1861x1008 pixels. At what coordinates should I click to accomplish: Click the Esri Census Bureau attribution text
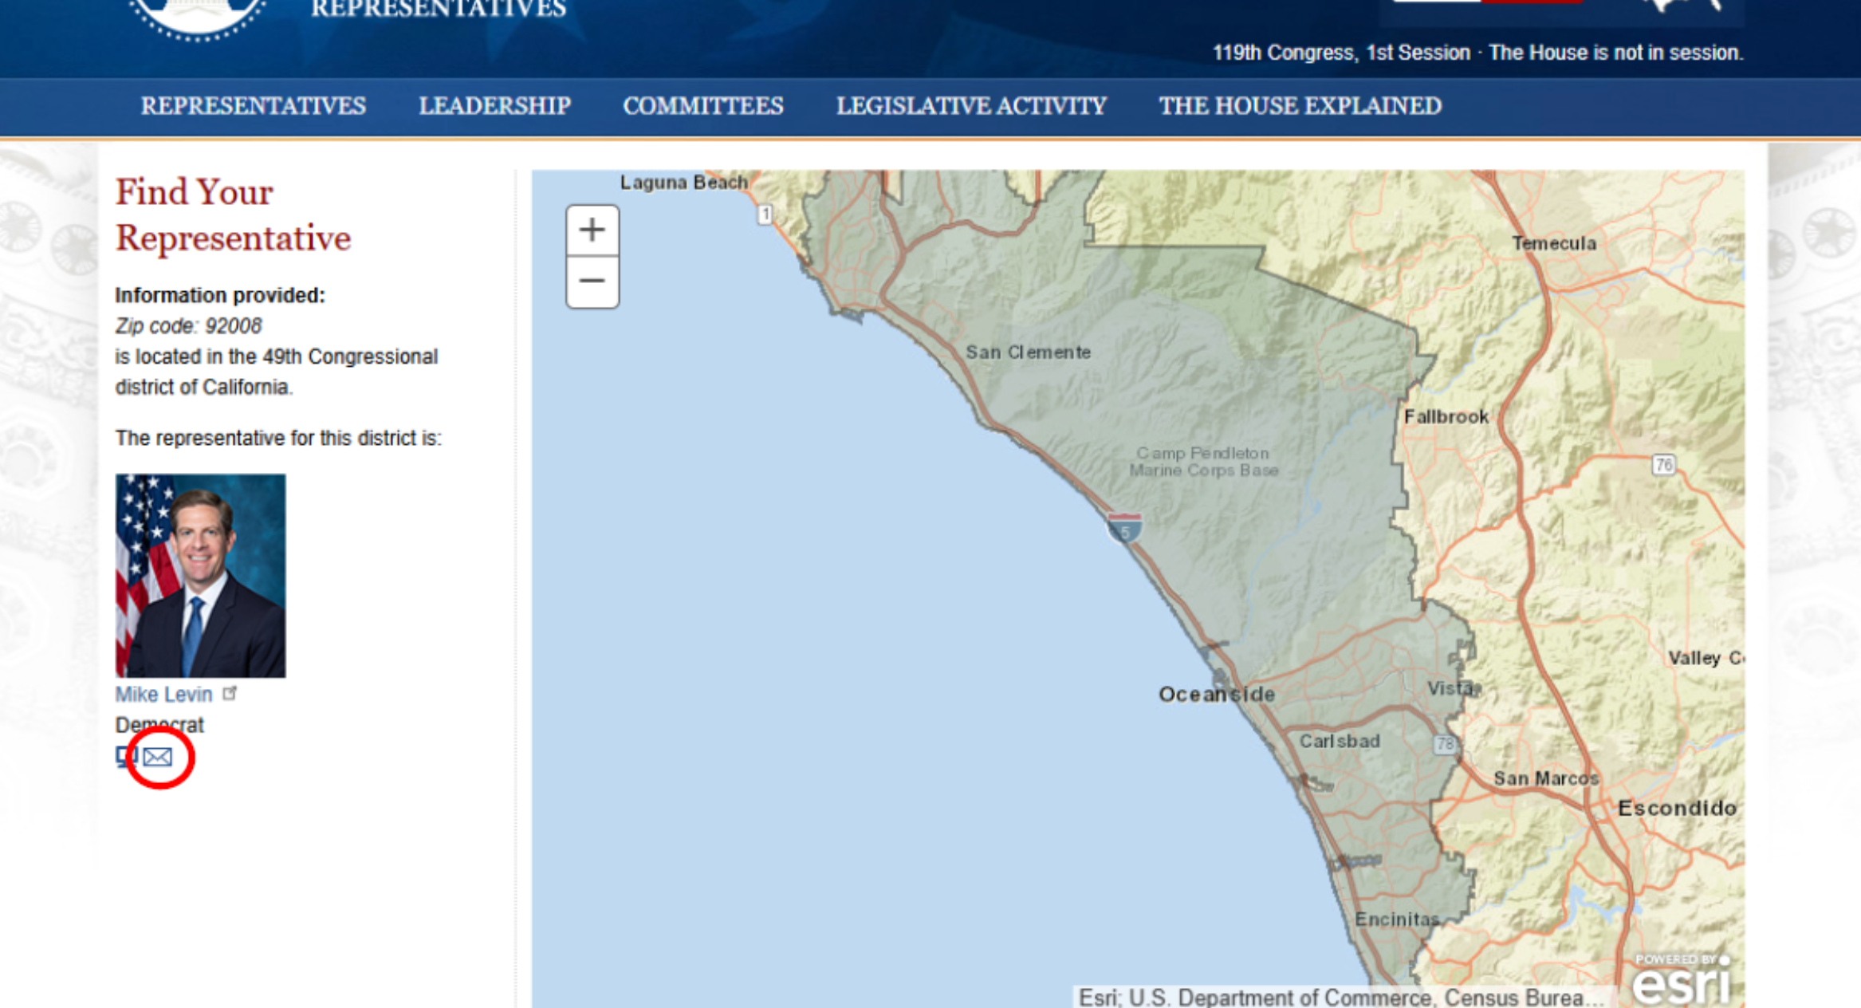(1340, 998)
